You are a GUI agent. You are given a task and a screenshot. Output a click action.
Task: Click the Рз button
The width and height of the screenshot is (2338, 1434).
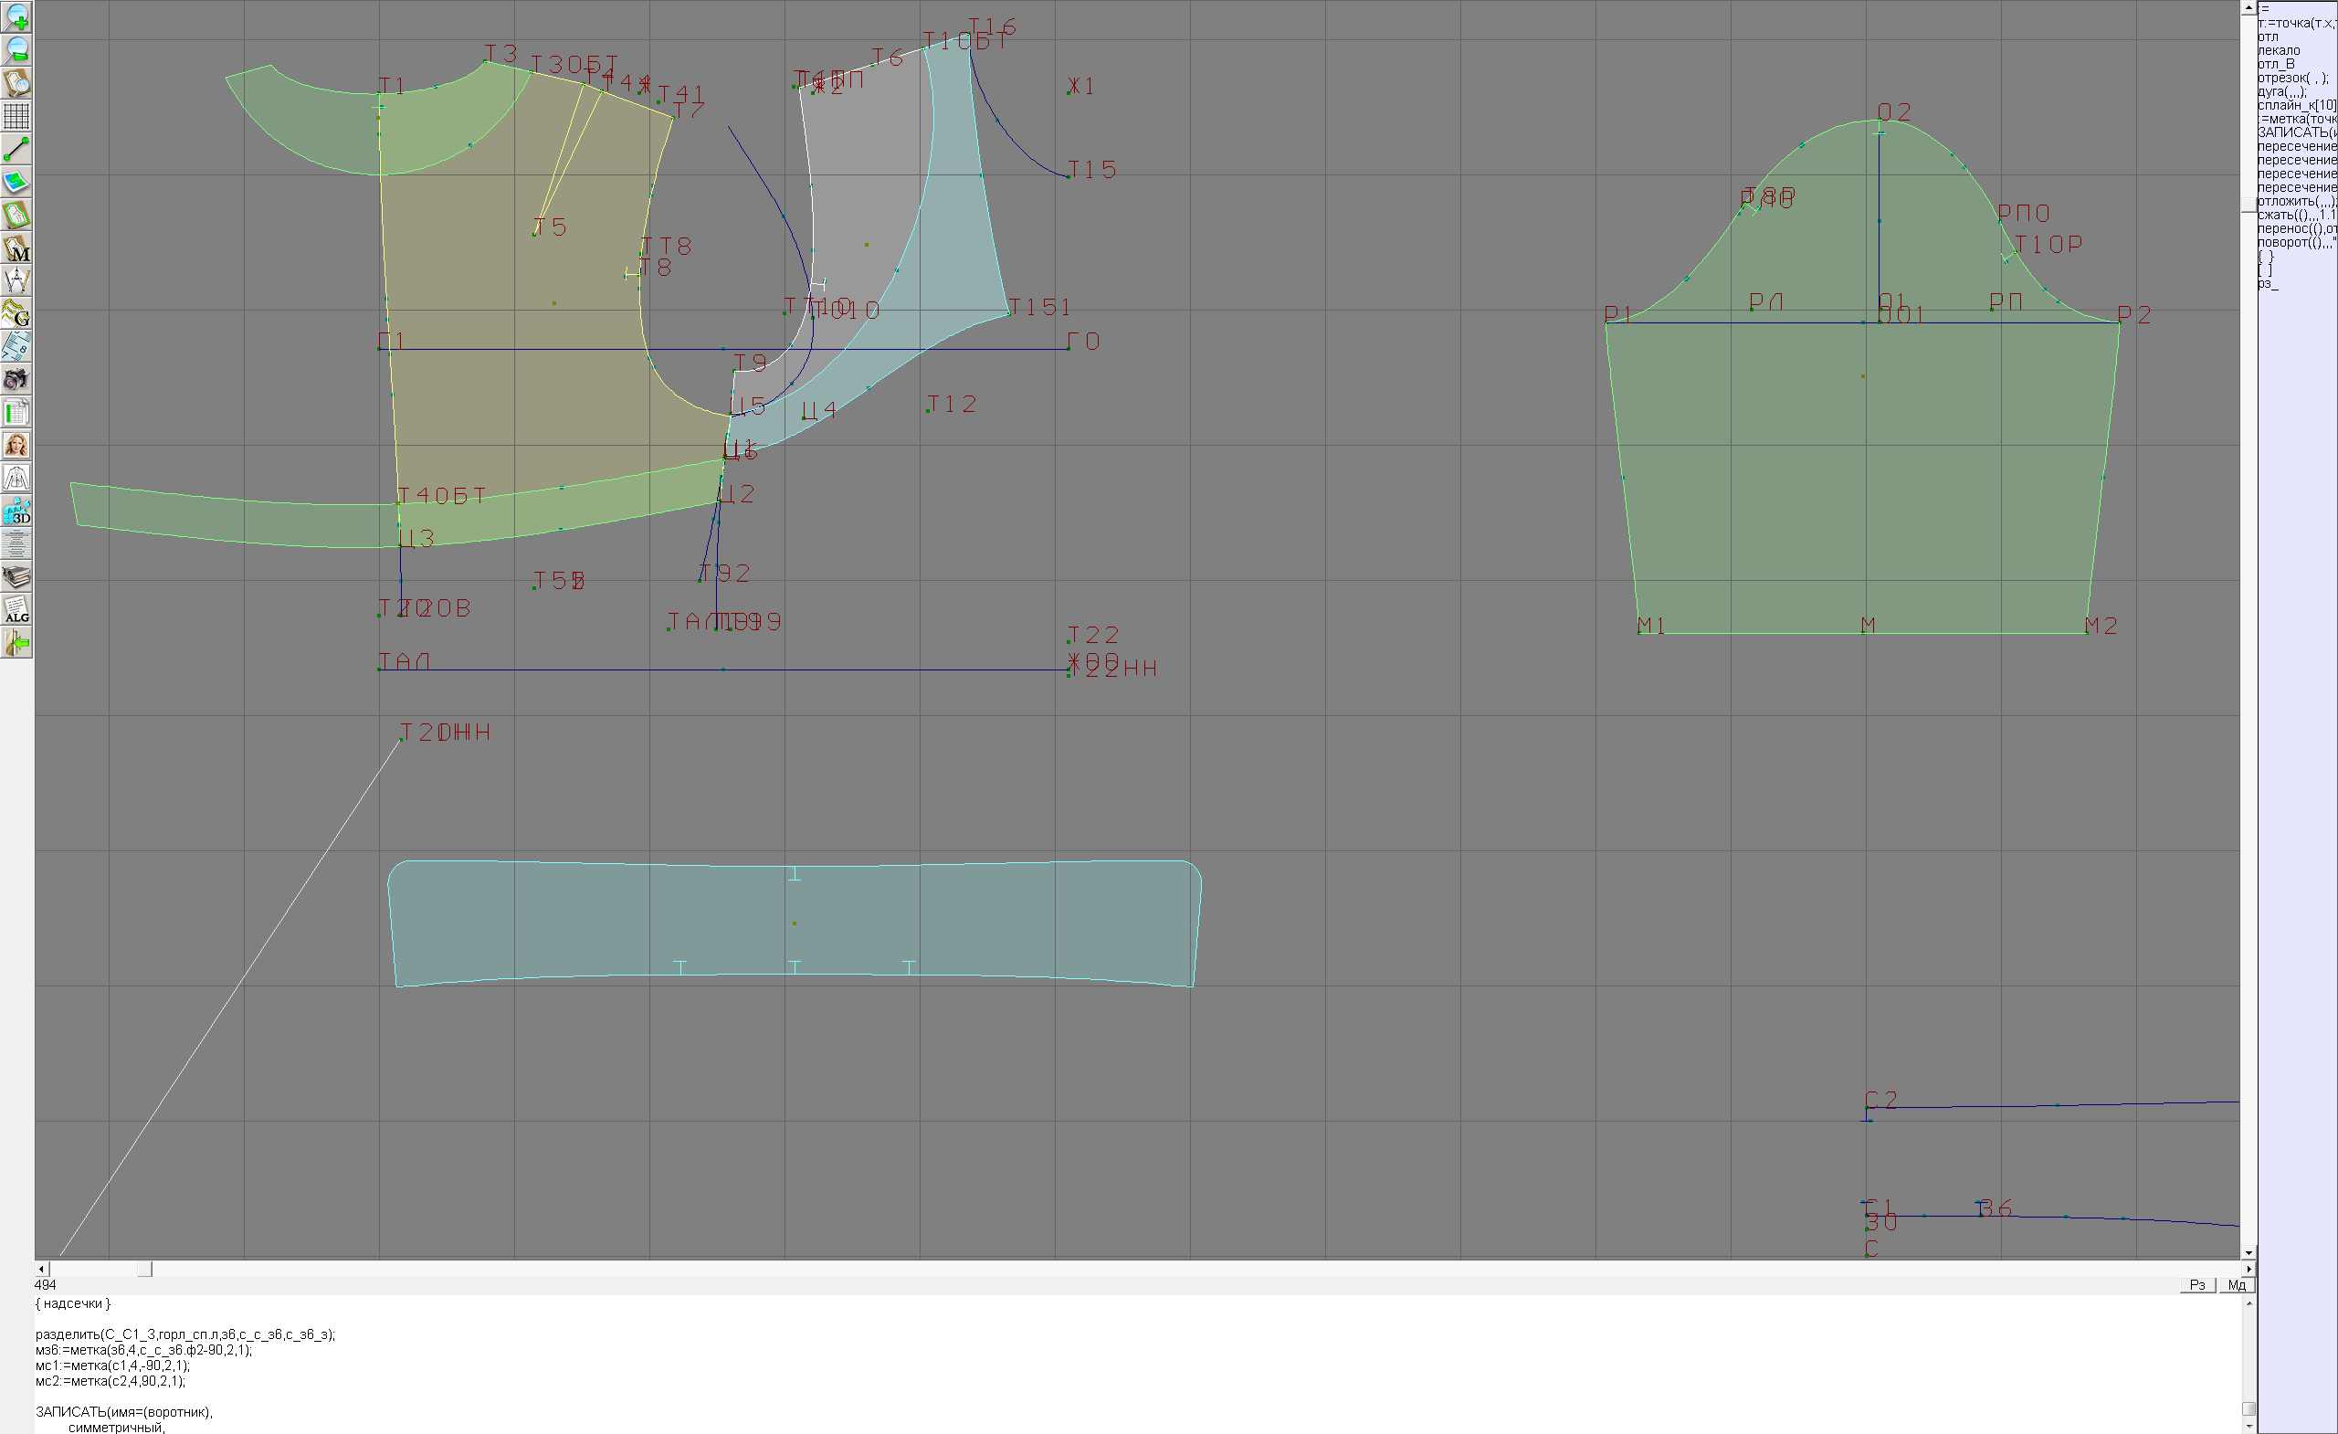tap(2197, 1285)
